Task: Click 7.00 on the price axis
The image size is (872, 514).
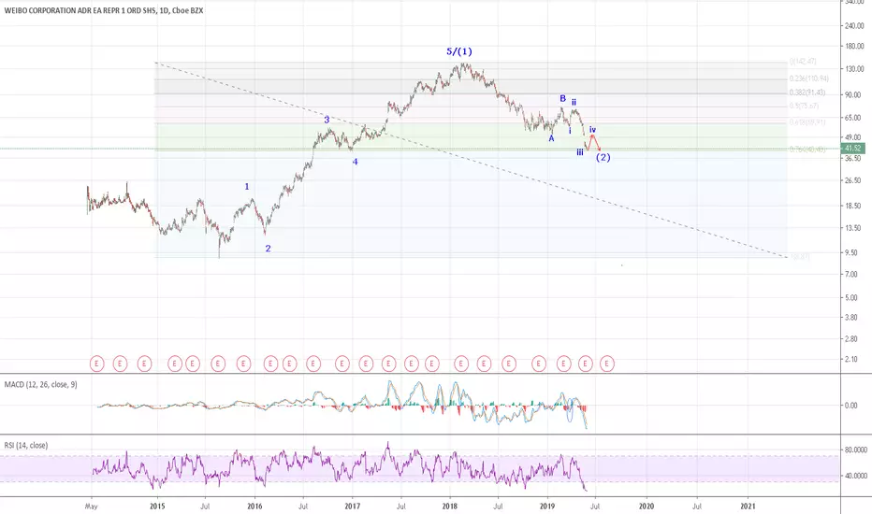Action: (851, 275)
